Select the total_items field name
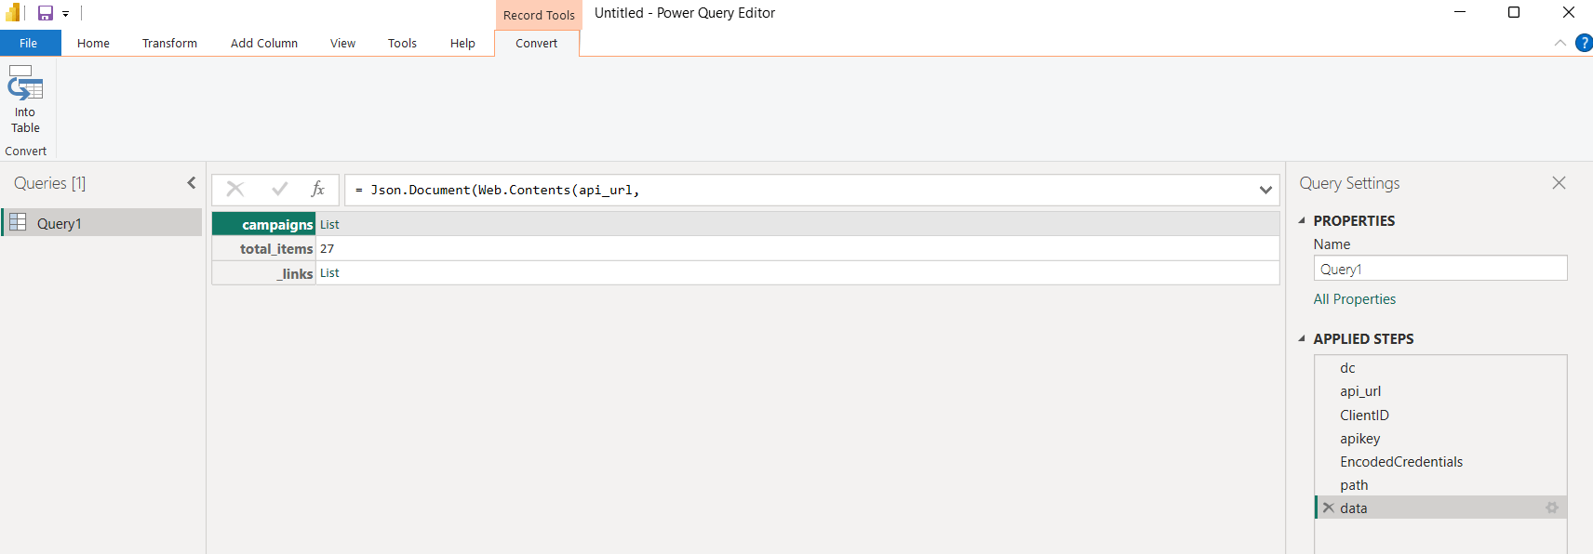Image resolution: width=1593 pixels, height=554 pixels. coord(264,248)
